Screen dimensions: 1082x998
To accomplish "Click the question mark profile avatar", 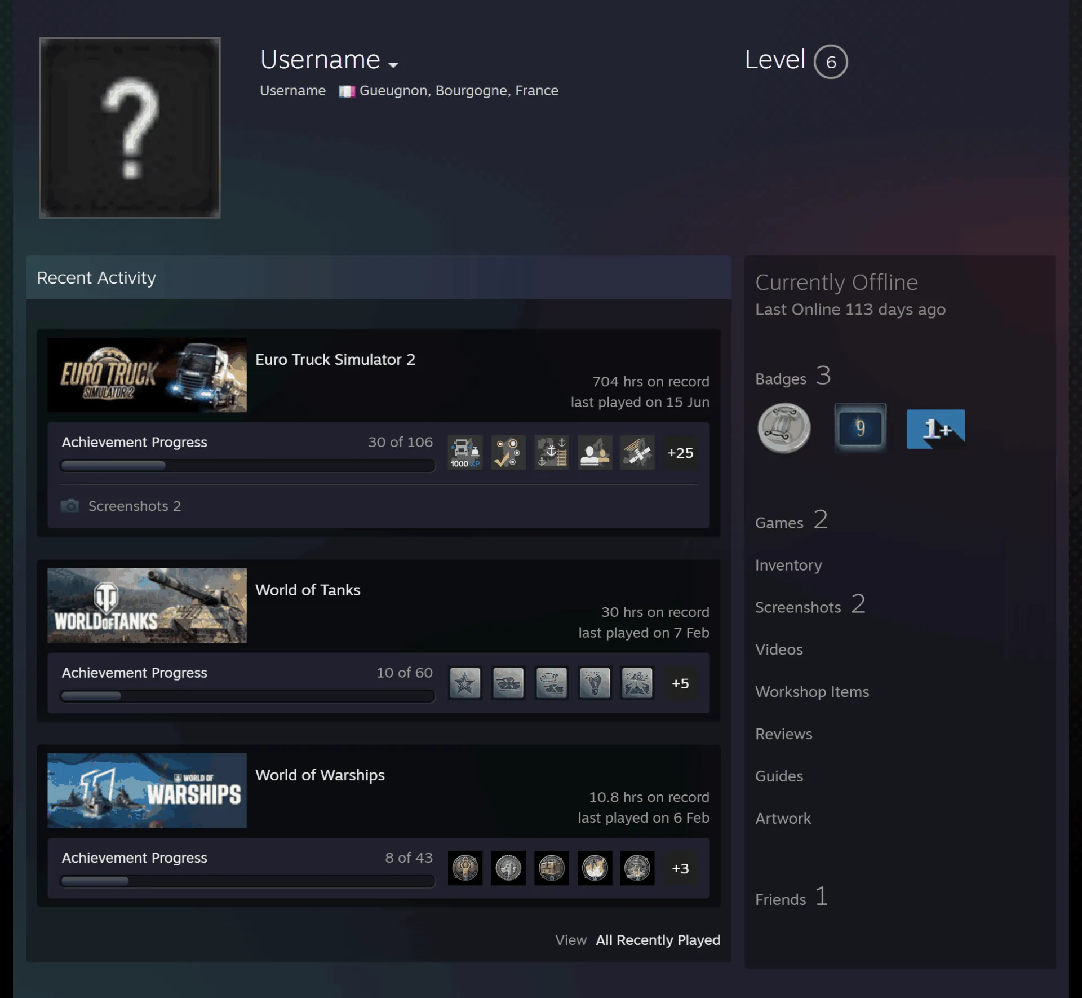I will click(x=130, y=127).
